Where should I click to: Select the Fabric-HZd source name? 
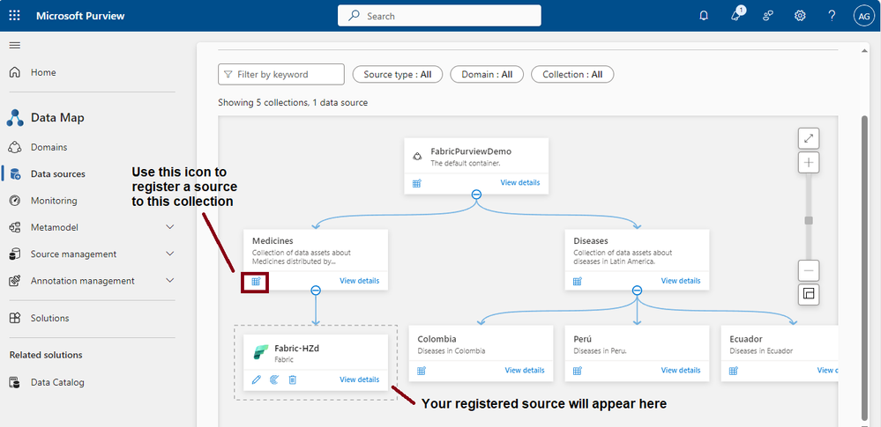pos(296,349)
